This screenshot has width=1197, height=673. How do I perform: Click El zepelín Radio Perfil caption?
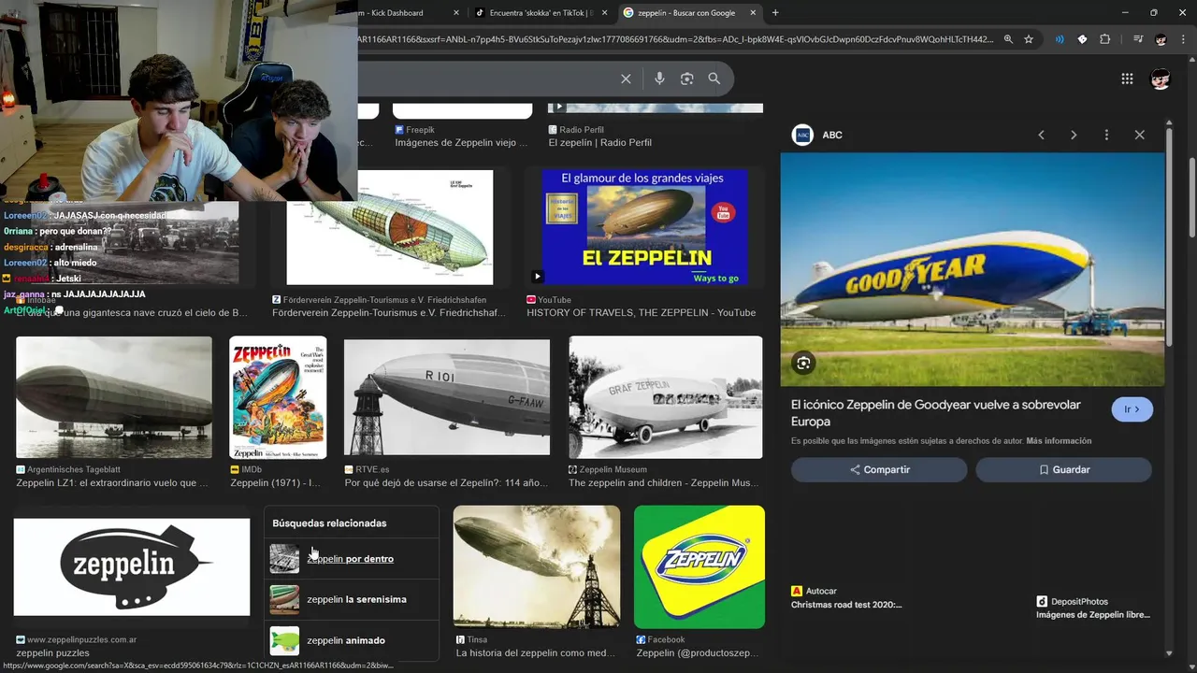[x=599, y=143]
